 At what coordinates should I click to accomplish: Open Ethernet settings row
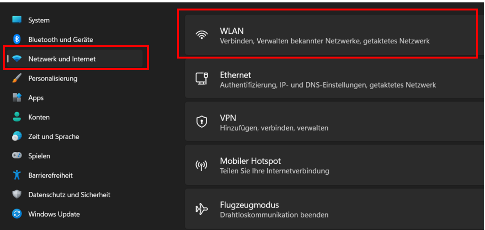[x=333, y=80]
